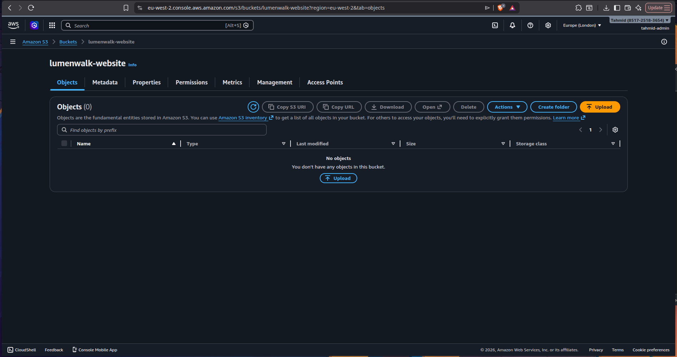Open browser downloads icon
677x357 pixels.
[606, 8]
